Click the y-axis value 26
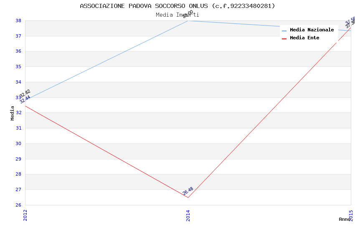This screenshot has width=355, height=230. point(18,205)
